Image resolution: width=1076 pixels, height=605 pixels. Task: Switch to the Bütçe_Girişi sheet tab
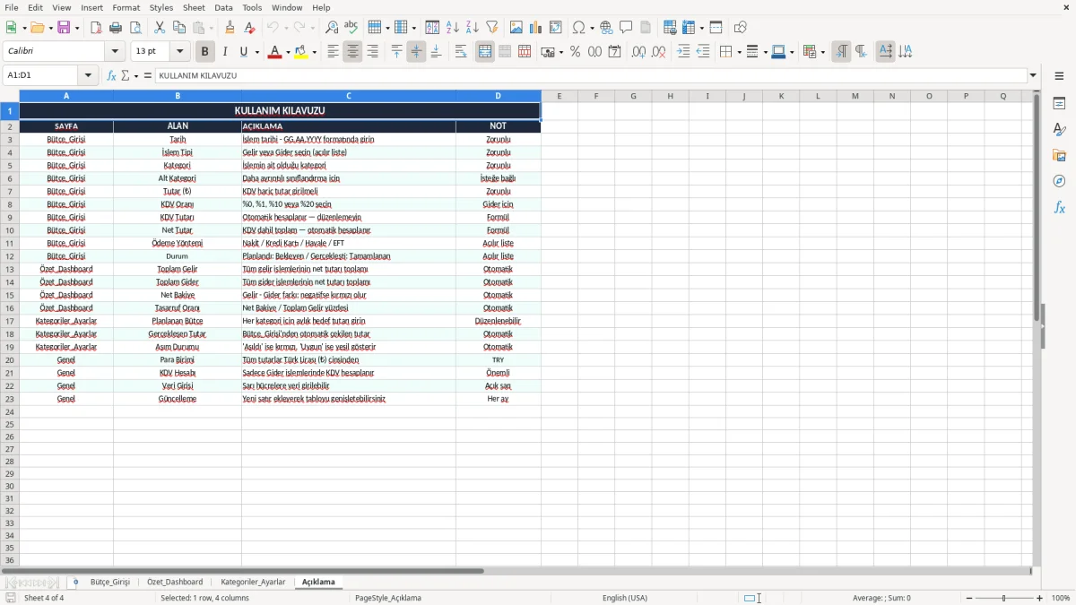coord(110,583)
